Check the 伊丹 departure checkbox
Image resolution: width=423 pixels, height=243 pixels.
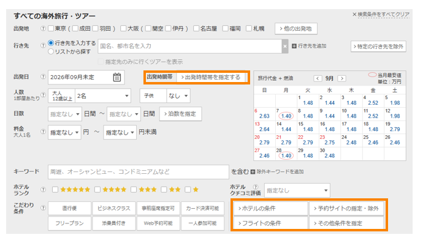pyautogui.click(x=168, y=28)
